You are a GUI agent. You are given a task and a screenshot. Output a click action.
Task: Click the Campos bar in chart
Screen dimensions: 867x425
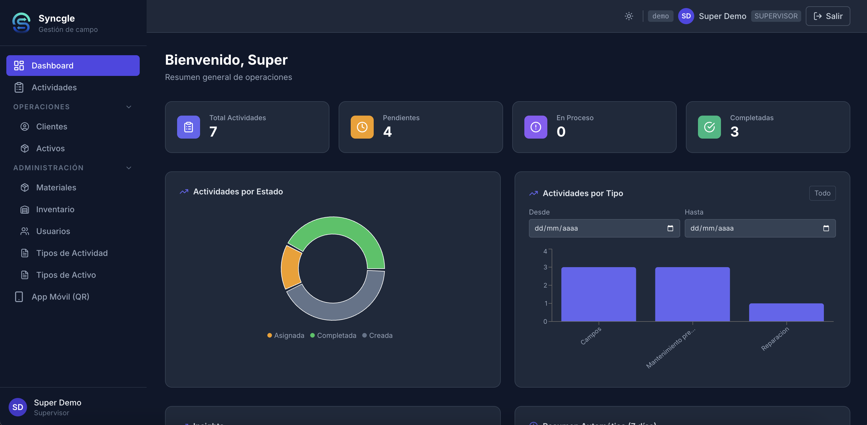pyautogui.click(x=599, y=294)
